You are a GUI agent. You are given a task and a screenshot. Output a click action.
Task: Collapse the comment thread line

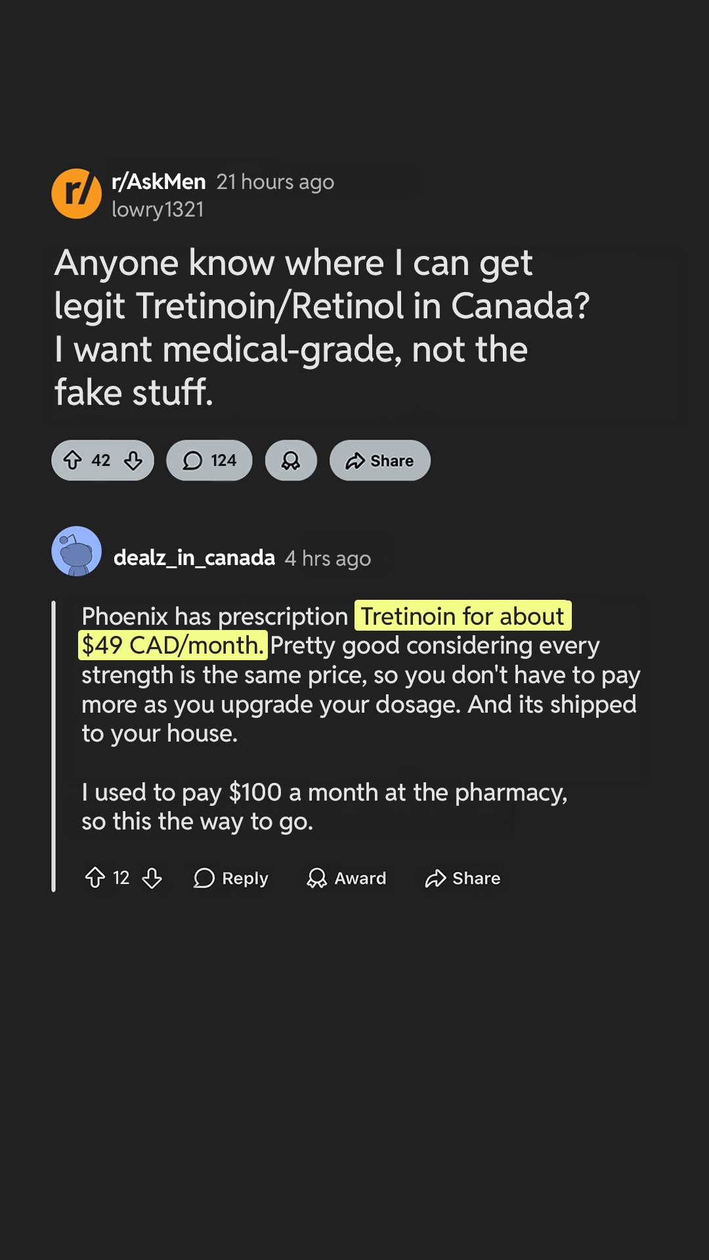[54, 746]
